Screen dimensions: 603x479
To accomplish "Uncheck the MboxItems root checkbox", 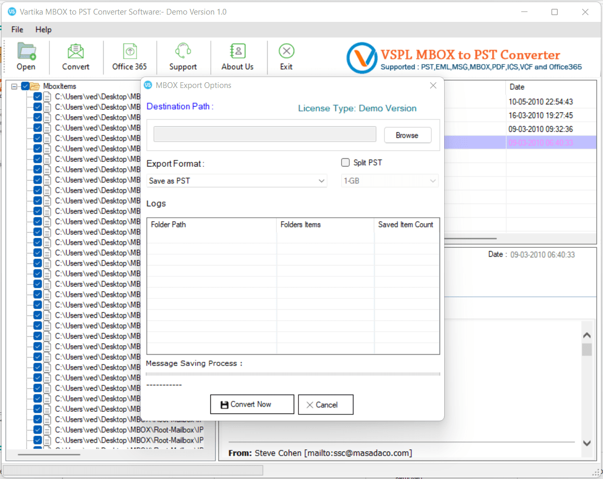I will (26, 86).
